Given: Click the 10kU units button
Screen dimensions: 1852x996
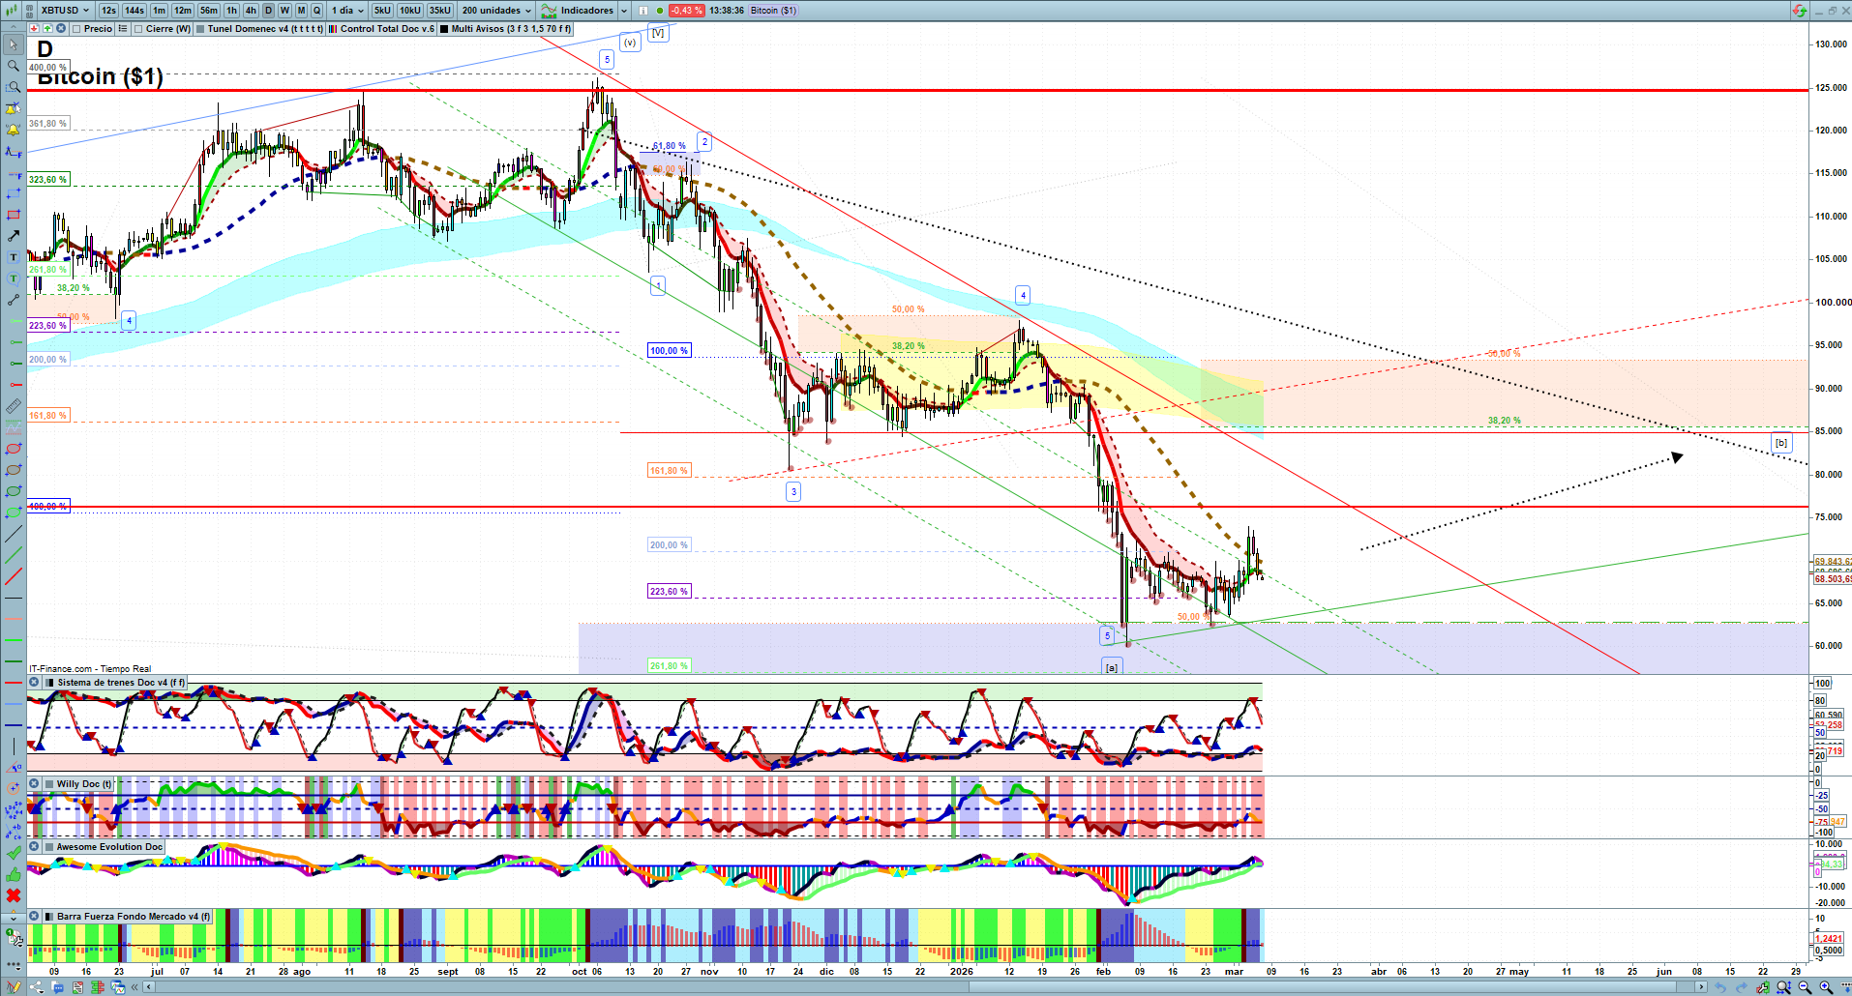Looking at the screenshot, I should [x=410, y=11].
